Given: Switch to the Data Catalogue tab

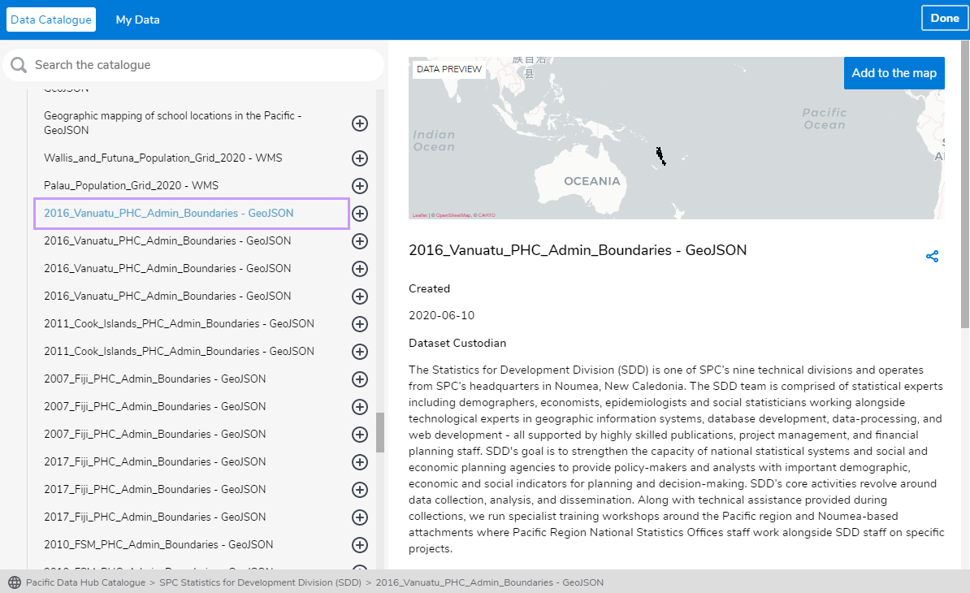Looking at the screenshot, I should point(51,19).
